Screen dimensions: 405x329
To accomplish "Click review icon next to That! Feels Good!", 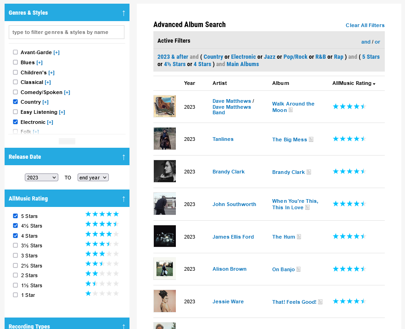I will (320, 302).
